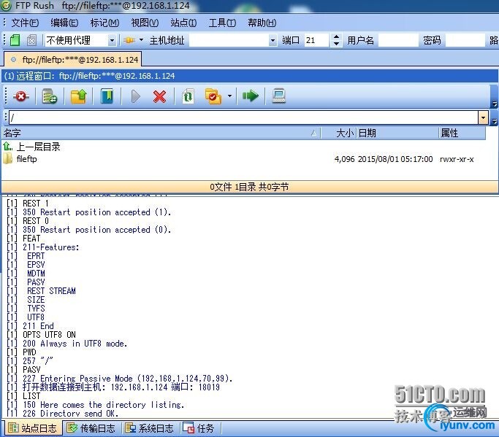The height and width of the screenshot is (437, 499).
Task: Click the refresh file list server icon
Action: 50,96
